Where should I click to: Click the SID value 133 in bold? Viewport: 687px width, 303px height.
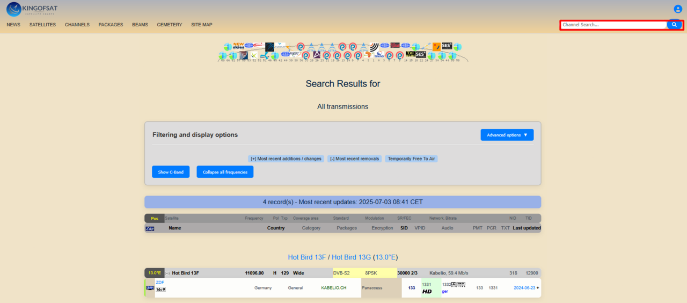tap(412, 288)
